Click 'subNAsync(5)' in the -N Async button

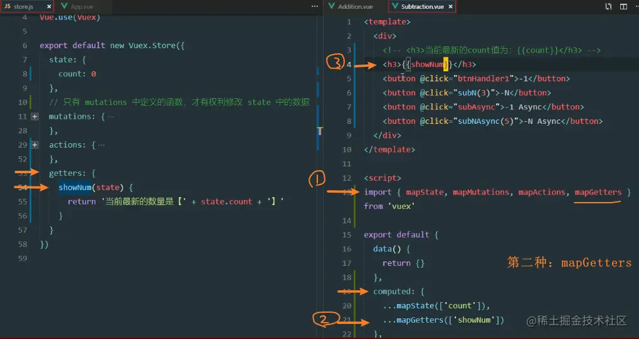[x=486, y=121]
